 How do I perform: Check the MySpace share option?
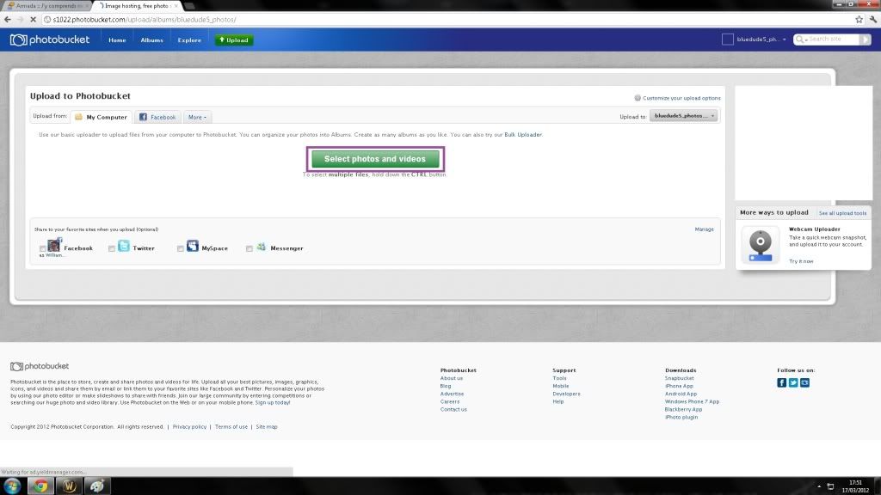coord(181,248)
